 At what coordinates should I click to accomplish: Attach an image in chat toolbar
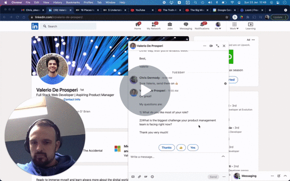(x=133, y=177)
